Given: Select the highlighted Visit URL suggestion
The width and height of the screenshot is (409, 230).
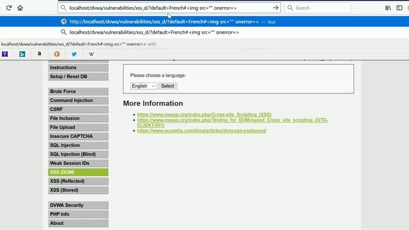Looking at the screenshot, I should pos(204,22).
